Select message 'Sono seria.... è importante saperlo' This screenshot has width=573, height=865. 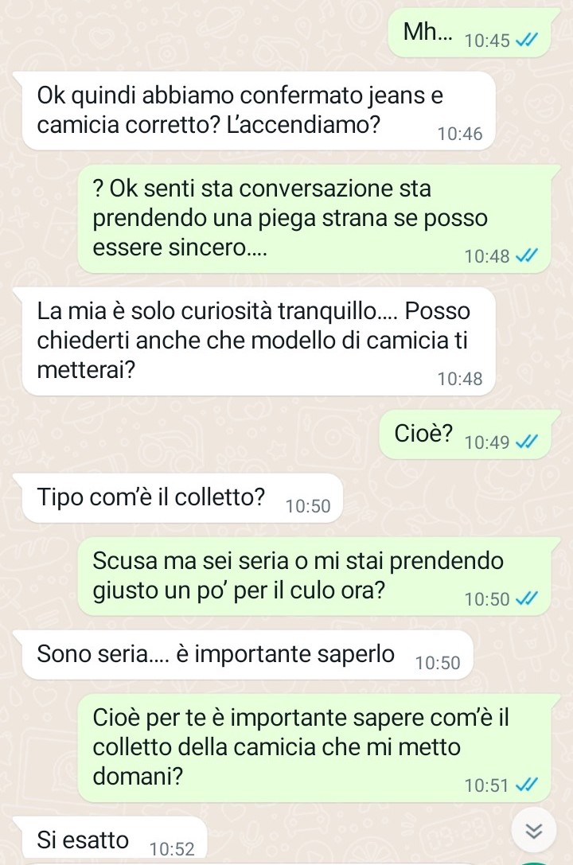tap(248, 655)
